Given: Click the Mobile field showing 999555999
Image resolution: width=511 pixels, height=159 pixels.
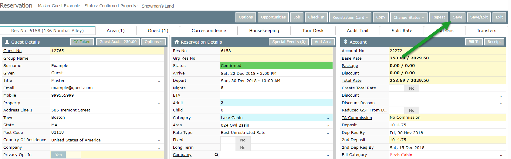Looking at the screenshot, I should point(107,95).
